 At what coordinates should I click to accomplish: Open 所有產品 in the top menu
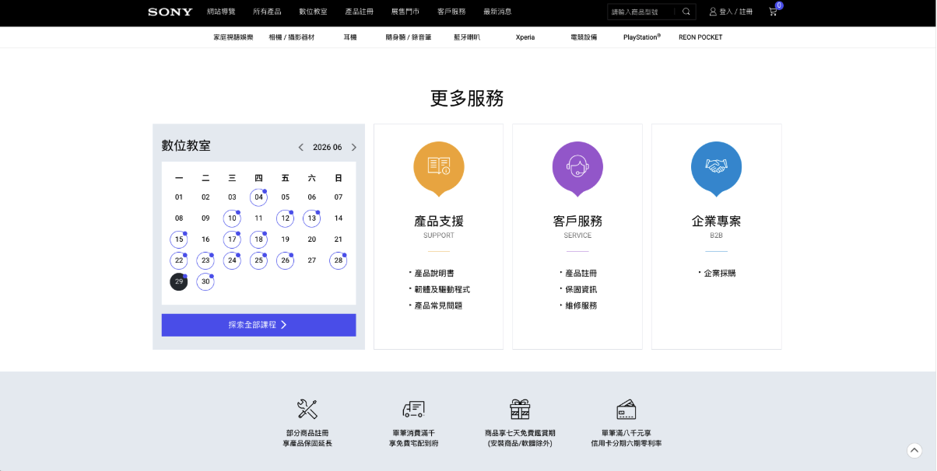pyautogui.click(x=267, y=12)
